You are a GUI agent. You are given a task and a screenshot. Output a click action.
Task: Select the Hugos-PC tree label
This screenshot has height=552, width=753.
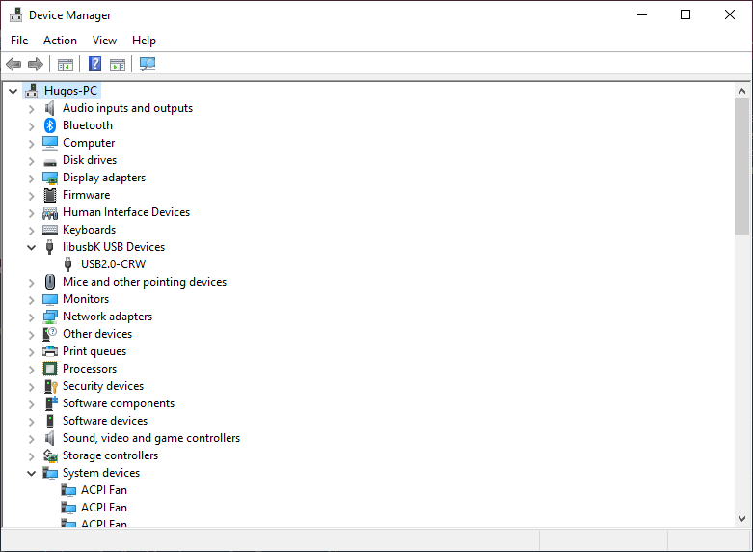coord(70,91)
